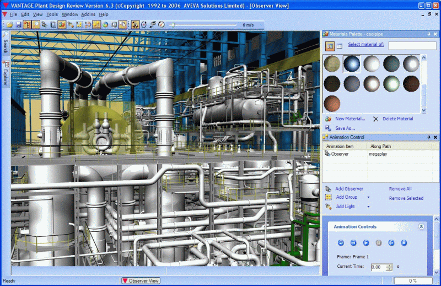Click the Rewind animation button
Viewport: 441px width, 286px height.
coord(353,242)
